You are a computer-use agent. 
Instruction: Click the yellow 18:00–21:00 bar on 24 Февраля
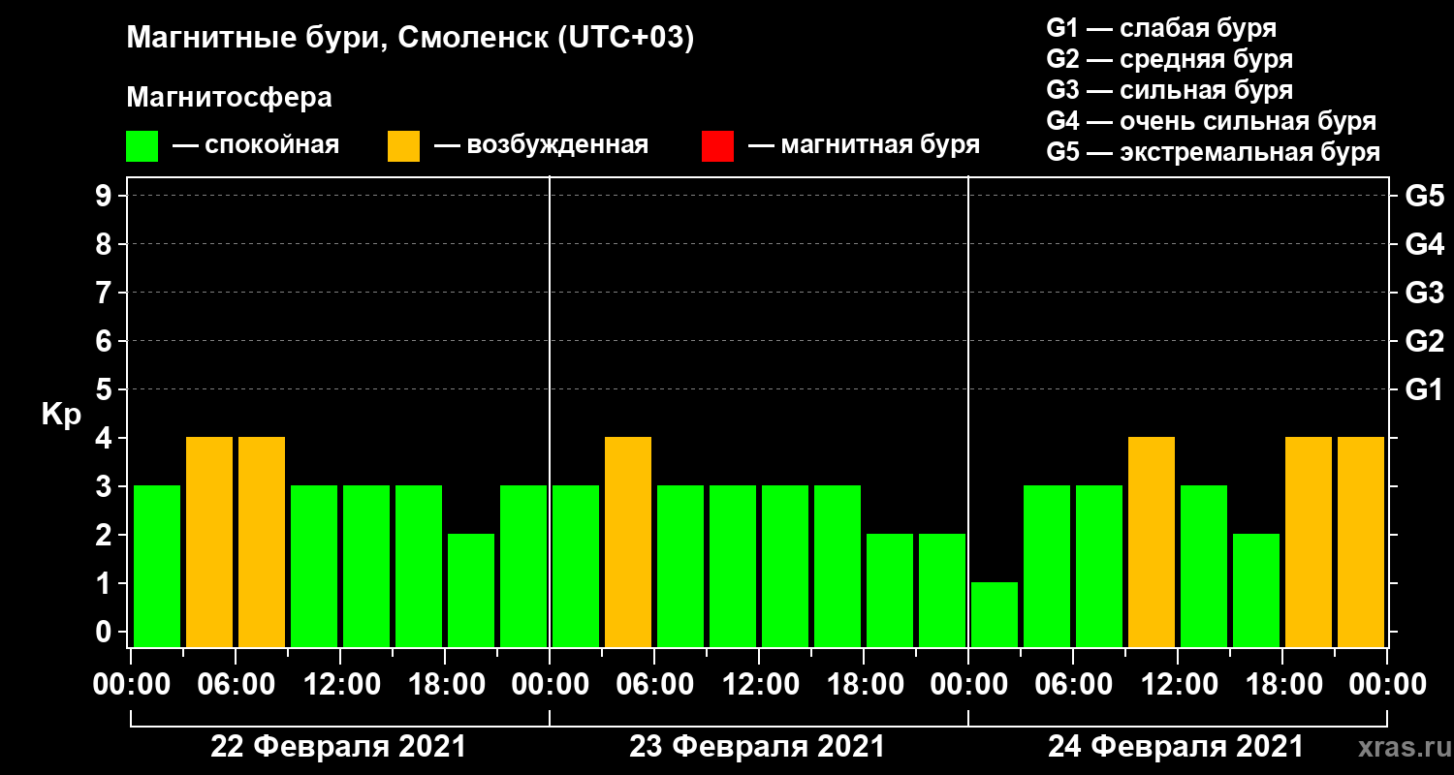tap(1309, 542)
